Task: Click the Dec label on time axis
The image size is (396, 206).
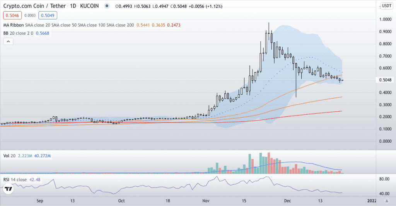Action: (287, 201)
